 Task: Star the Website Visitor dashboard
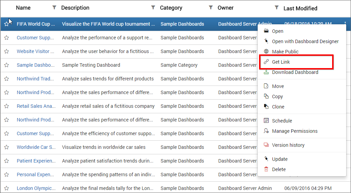(7, 51)
